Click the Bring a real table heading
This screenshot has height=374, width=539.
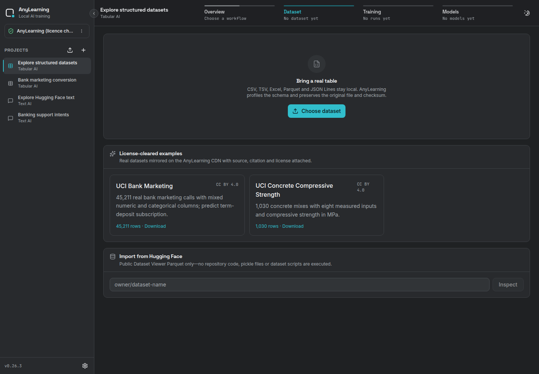317,81
